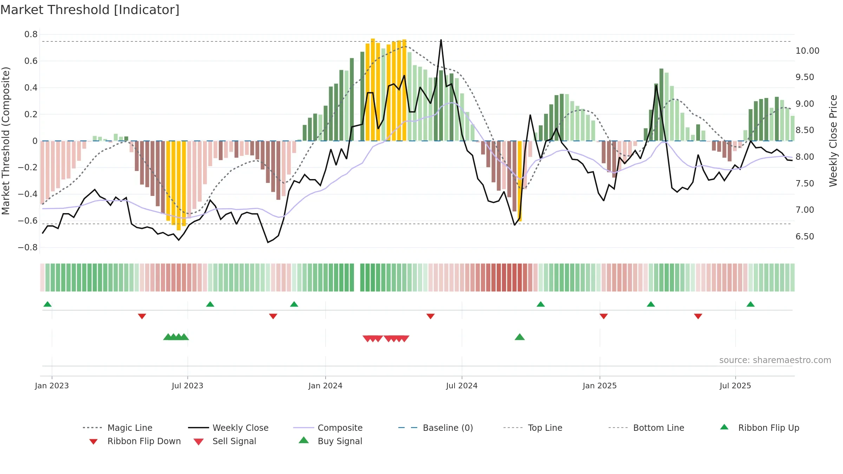Click the Weekly Close Price axis title

tap(833, 141)
